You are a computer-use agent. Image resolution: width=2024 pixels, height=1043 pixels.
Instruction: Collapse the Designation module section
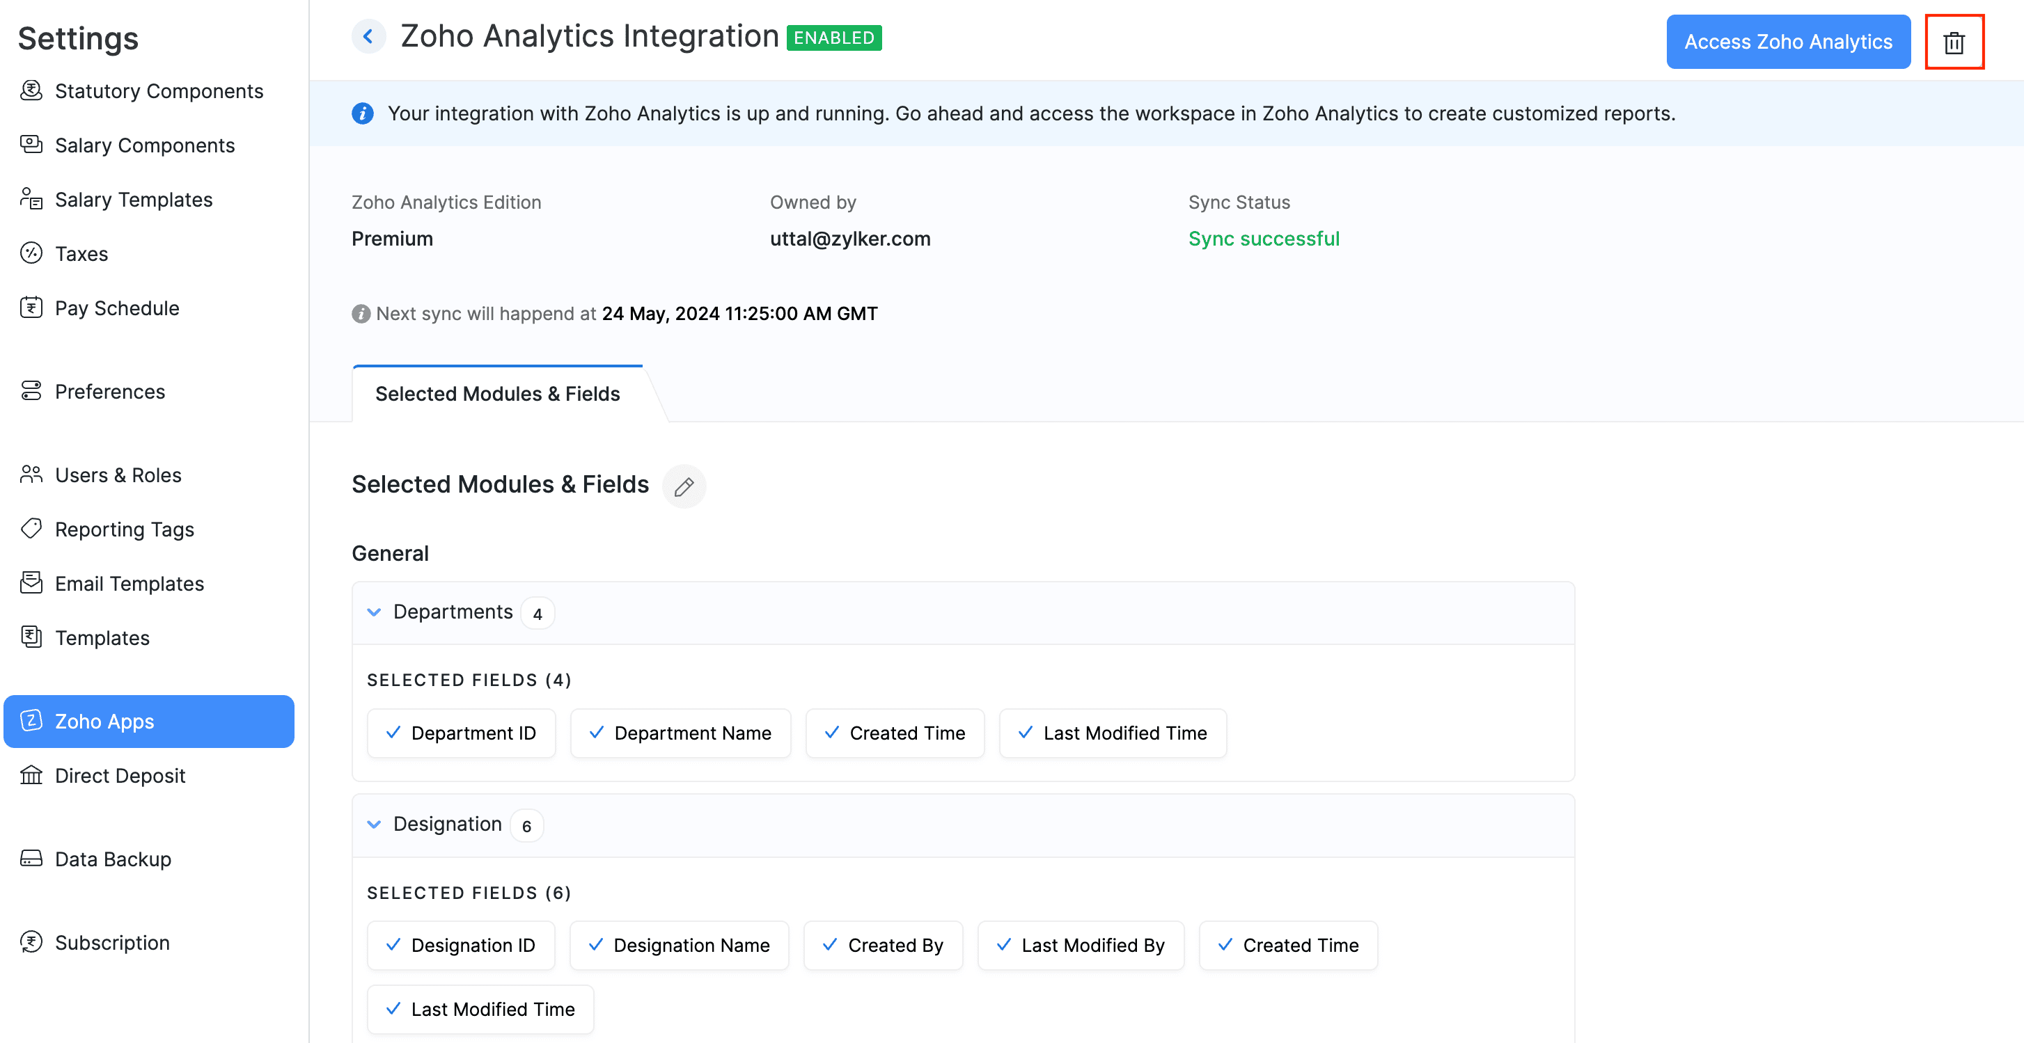[375, 824]
